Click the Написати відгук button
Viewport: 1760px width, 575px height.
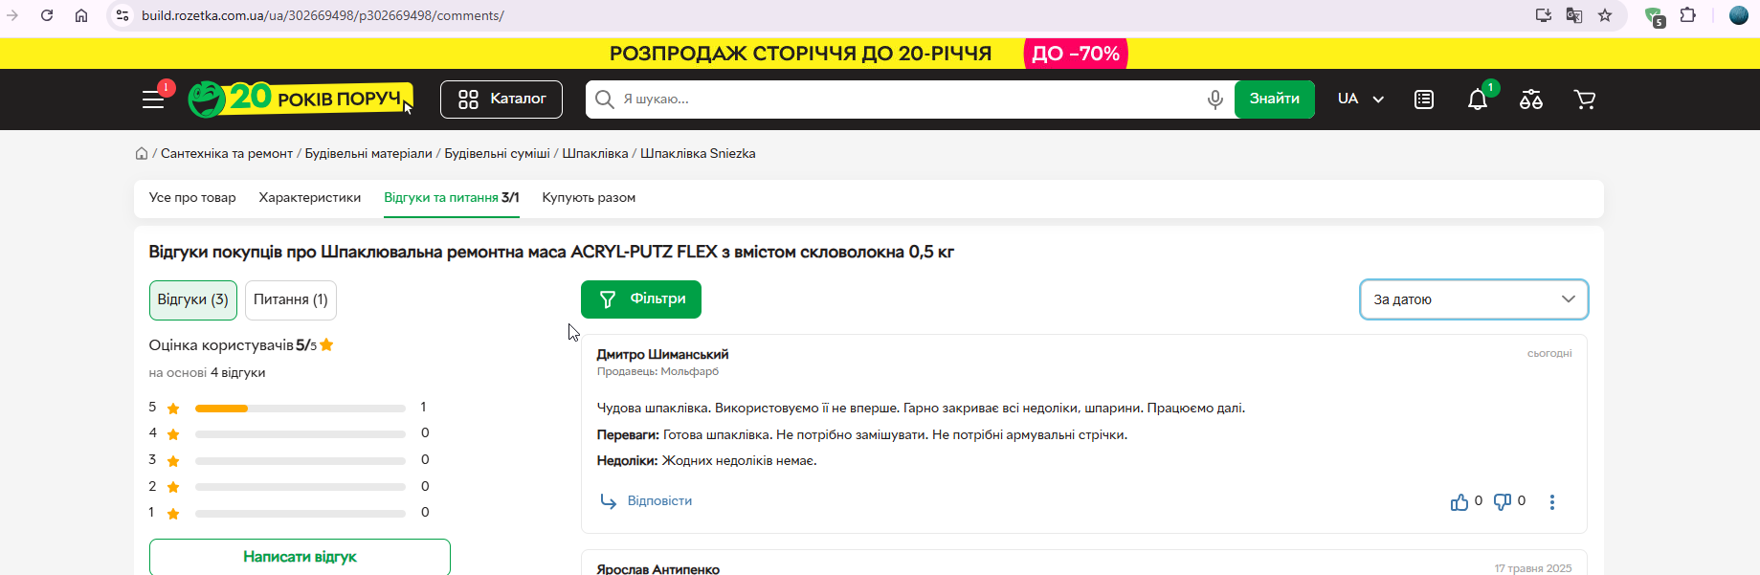point(300,557)
